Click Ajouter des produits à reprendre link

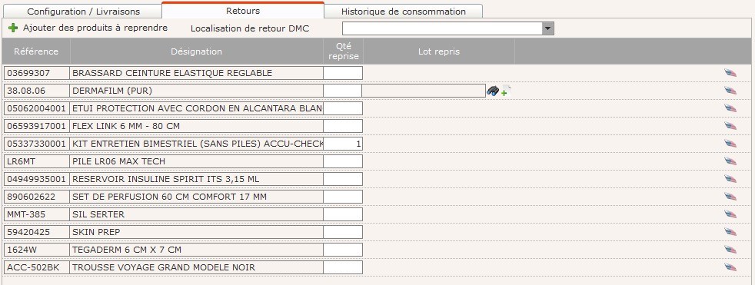click(95, 28)
